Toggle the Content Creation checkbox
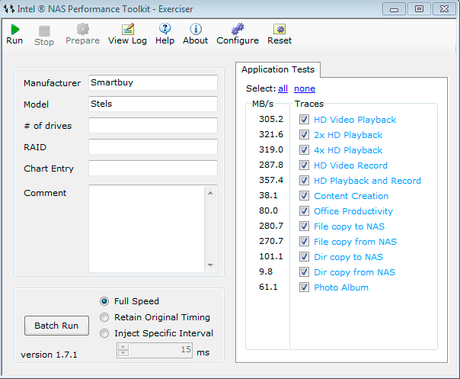 (x=304, y=196)
